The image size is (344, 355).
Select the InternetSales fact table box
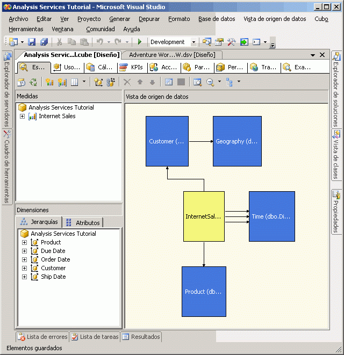click(204, 216)
